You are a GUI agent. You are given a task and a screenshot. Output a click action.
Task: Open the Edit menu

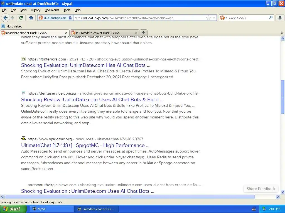coord(13,10)
